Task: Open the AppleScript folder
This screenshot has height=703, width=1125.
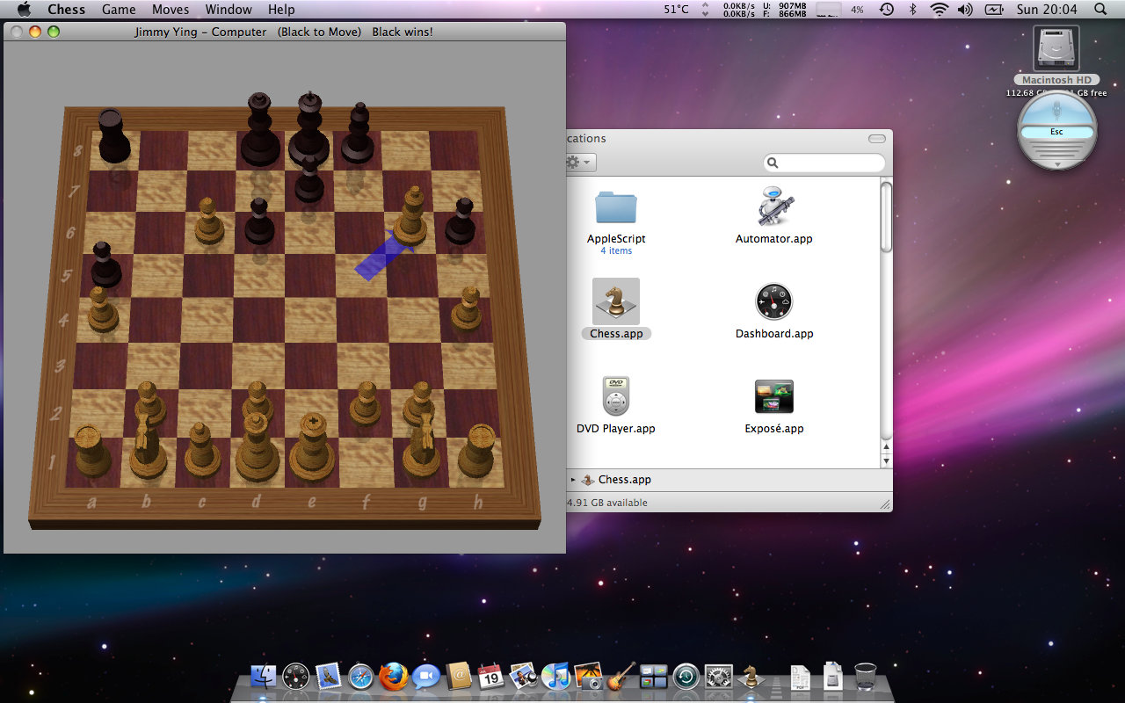Action: click(x=615, y=207)
